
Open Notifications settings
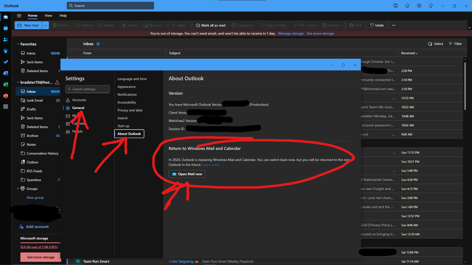tap(127, 95)
